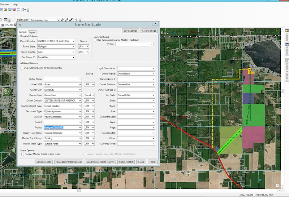Enable Use Autonumbering for Owner Number

[x=22, y=68]
